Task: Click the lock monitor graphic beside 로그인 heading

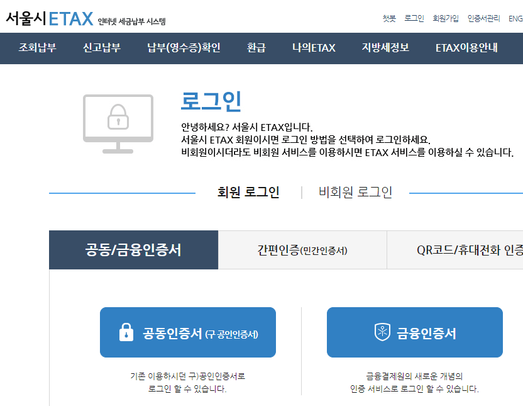Action: tap(117, 123)
